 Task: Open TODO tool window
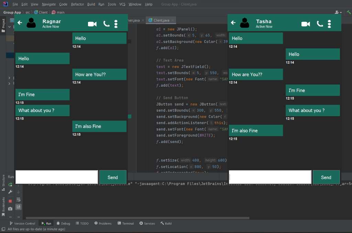click(82, 223)
